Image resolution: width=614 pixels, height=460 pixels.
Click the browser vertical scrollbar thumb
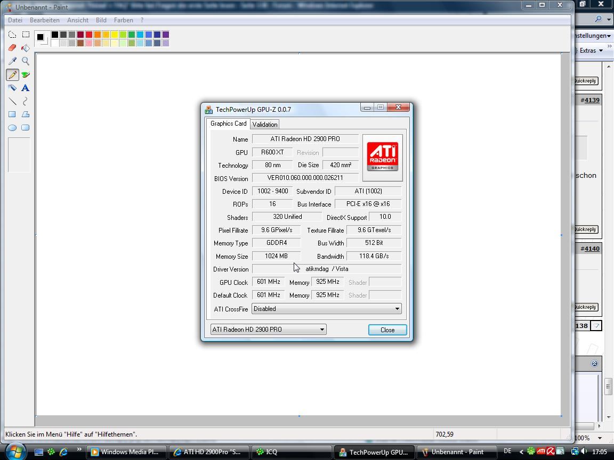(608, 387)
